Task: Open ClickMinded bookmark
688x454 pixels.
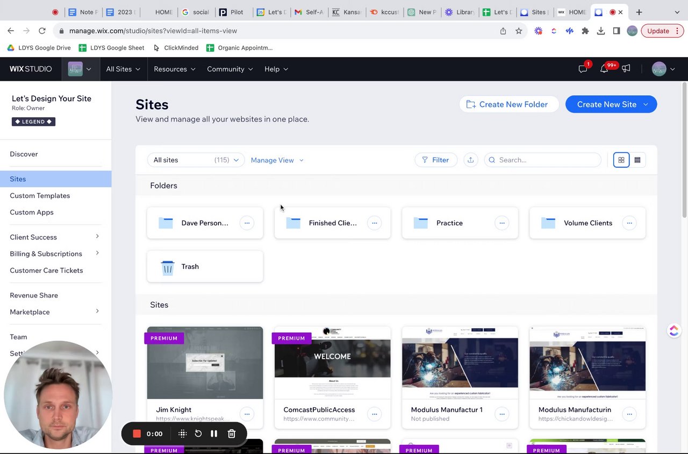Action: pos(176,48)
